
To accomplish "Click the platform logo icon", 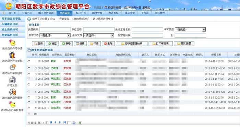I will pos(9,6).
